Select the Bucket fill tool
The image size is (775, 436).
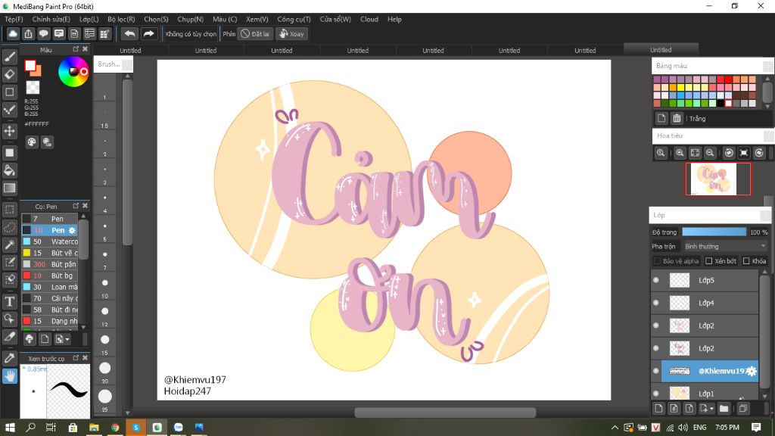click(x=9, y=170)
